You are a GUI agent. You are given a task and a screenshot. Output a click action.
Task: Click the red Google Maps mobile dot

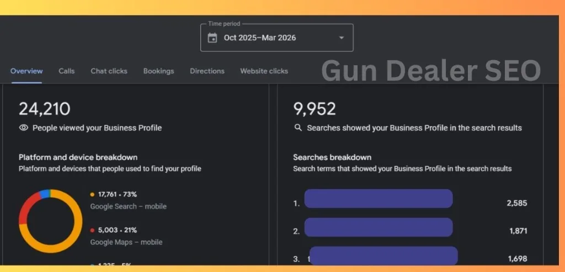click(x=92, y=230)
